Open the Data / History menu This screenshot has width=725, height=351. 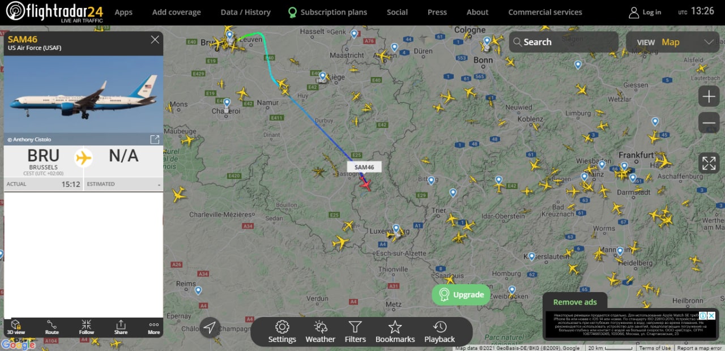point(245,12)
